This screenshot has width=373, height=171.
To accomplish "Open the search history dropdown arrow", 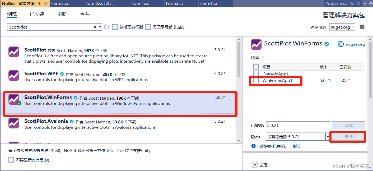I will 100,27.
